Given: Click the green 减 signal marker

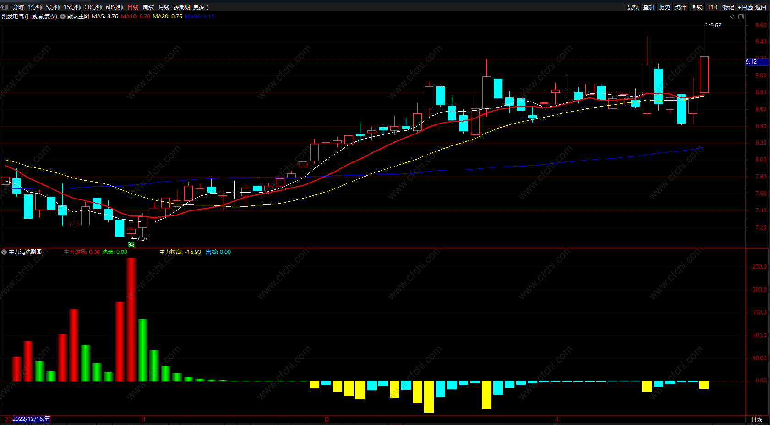Looking at the screenshot, I should [x=131, y=245].
